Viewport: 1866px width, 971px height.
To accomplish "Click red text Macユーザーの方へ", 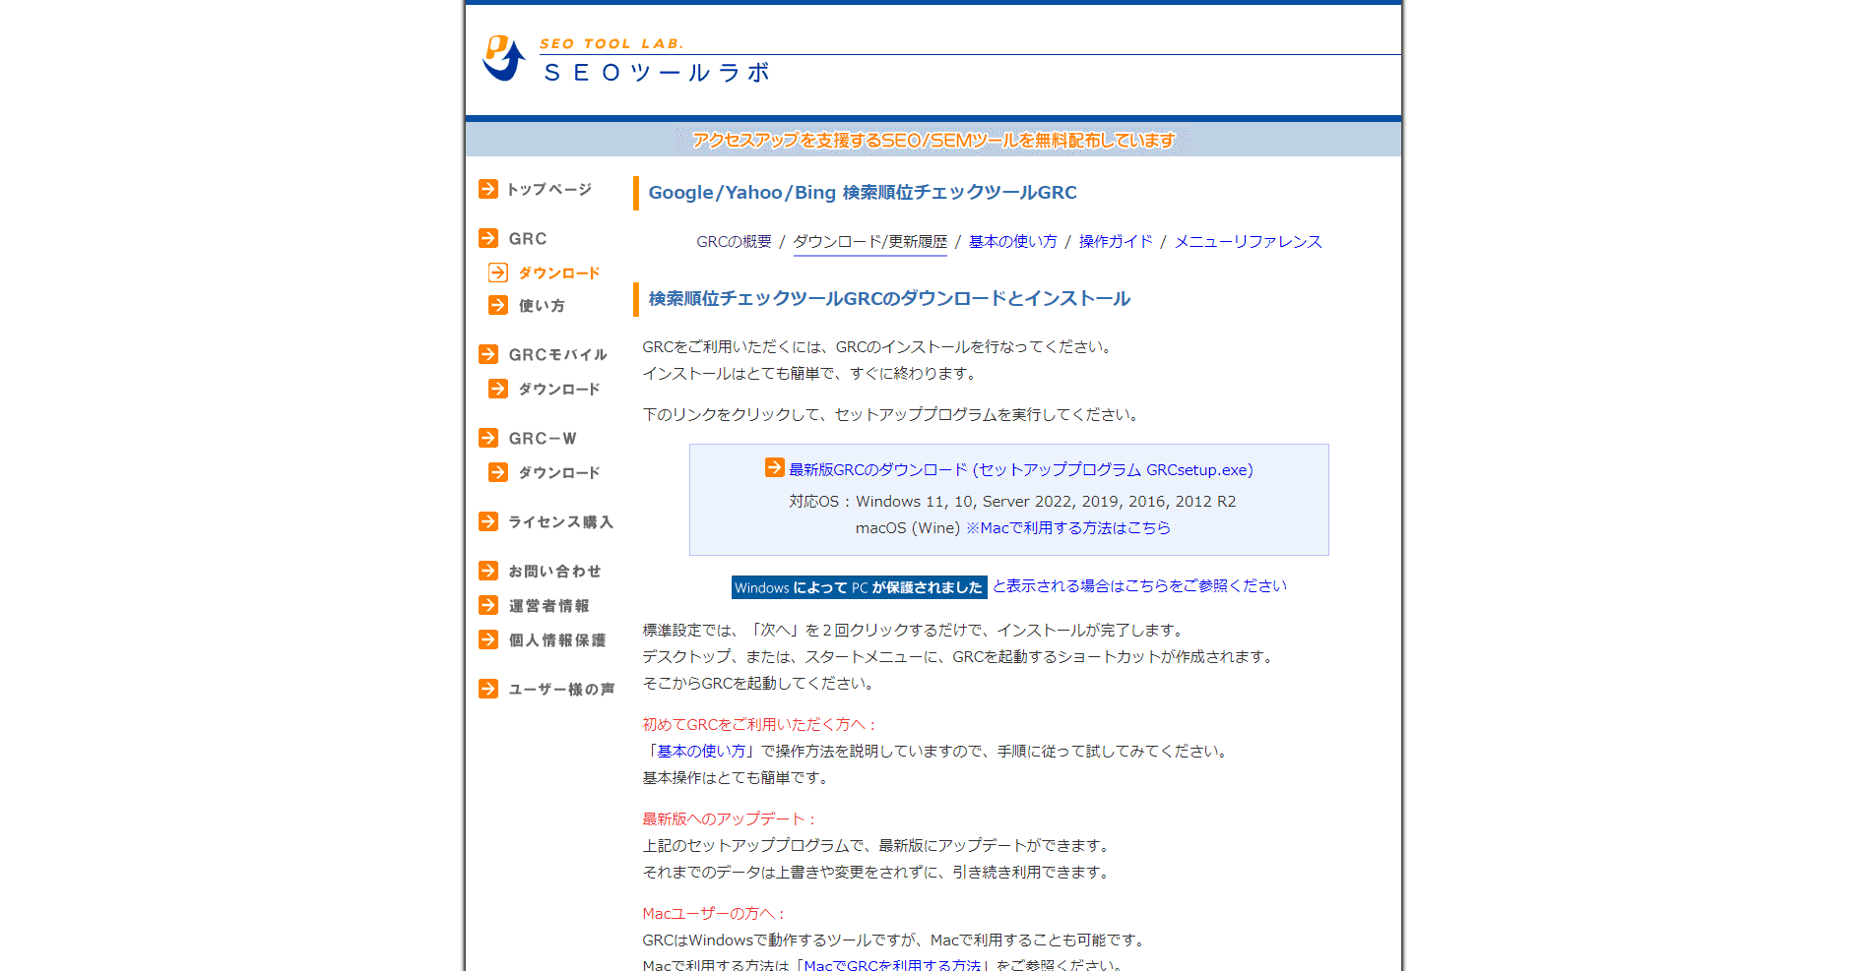I will (714, 914).
